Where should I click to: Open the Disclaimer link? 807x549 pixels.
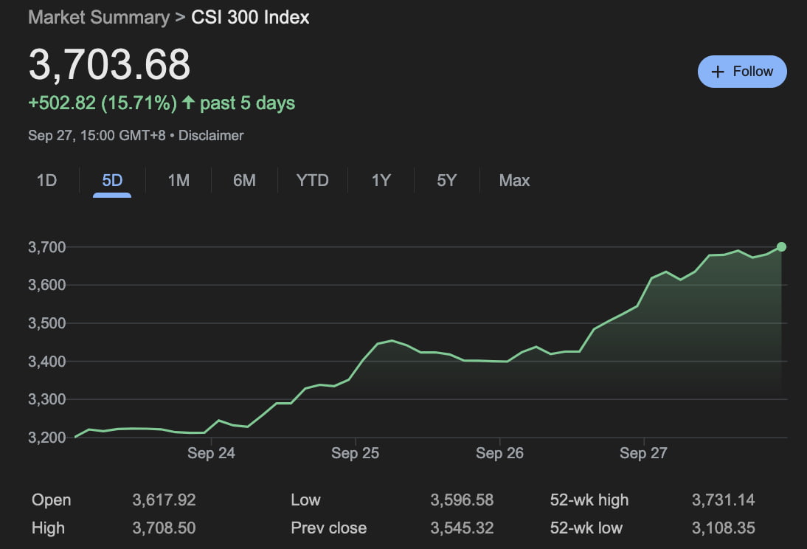210,135
